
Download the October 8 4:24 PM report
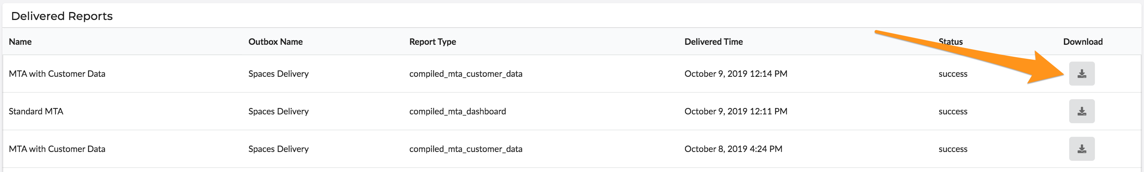pyautogui.click(x=1081, y=148)
